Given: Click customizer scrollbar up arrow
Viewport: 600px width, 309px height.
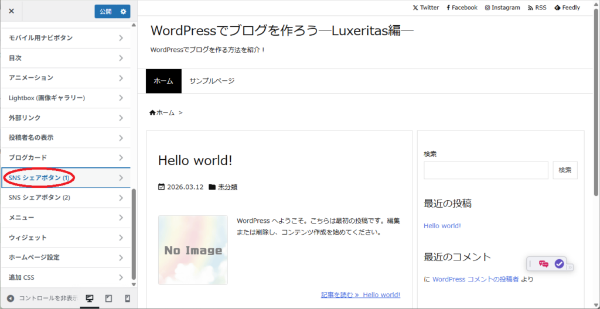Looking at the screenshot, I should (134, 25).
